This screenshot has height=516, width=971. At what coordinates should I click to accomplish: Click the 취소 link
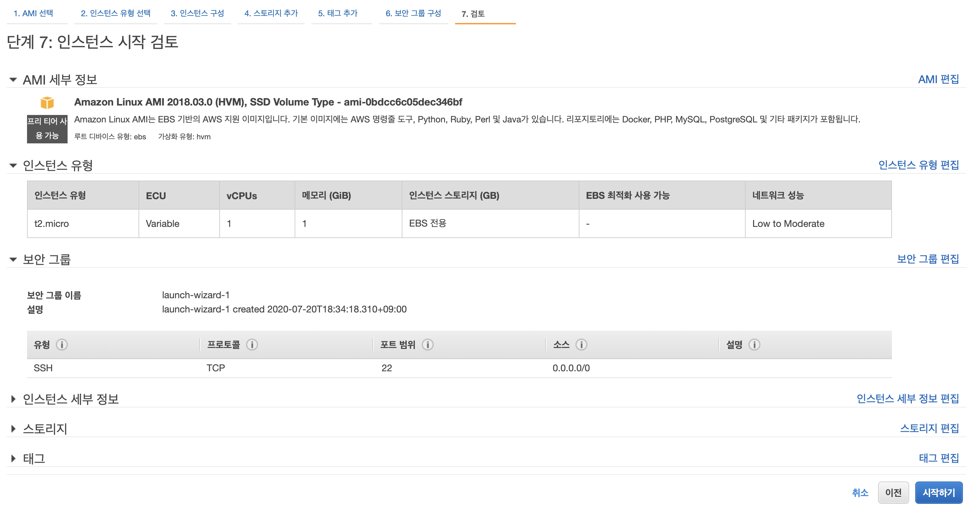[x=860, y=492]
